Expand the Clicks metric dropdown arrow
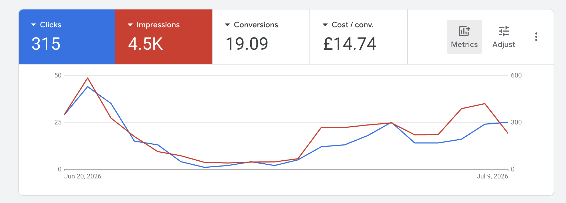566x203 pixels. [x=33, y=25]
